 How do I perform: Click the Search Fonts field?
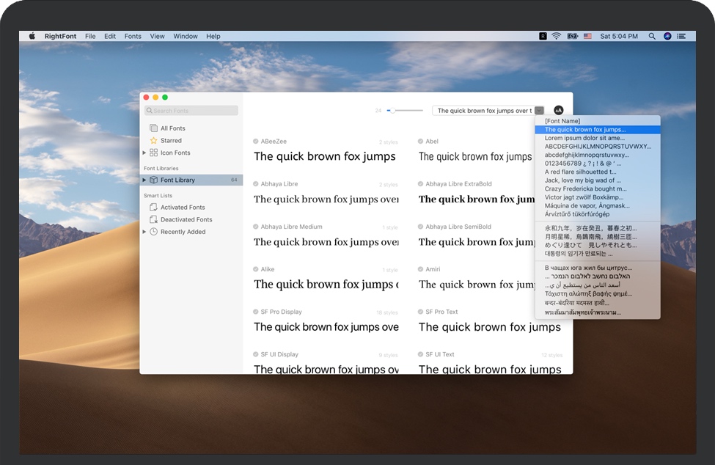pyautogui.click(x=191, y=111)
